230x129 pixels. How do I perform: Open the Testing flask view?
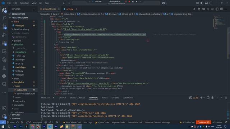click(x=4, y=68)
